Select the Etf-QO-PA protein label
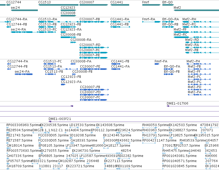 tap(172, 66)
